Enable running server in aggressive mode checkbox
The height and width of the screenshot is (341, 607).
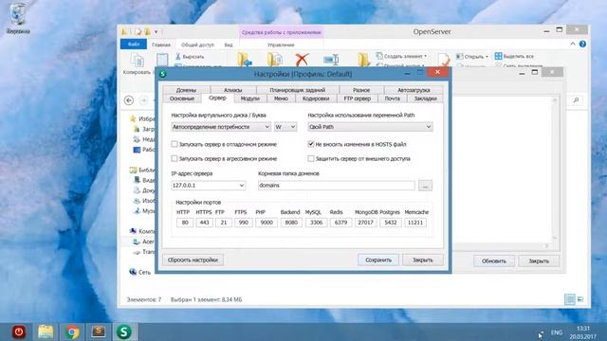(x=175, y=158)
